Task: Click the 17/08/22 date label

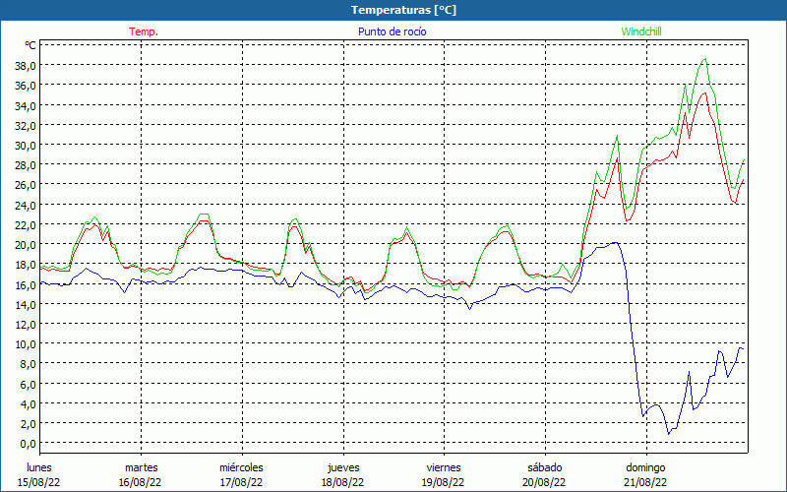Action: [241, 482]
